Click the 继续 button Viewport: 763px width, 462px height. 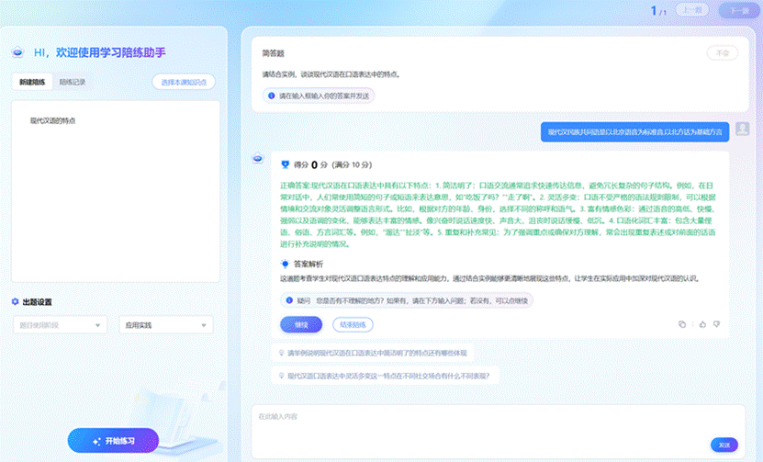click(x=300, y=324)
